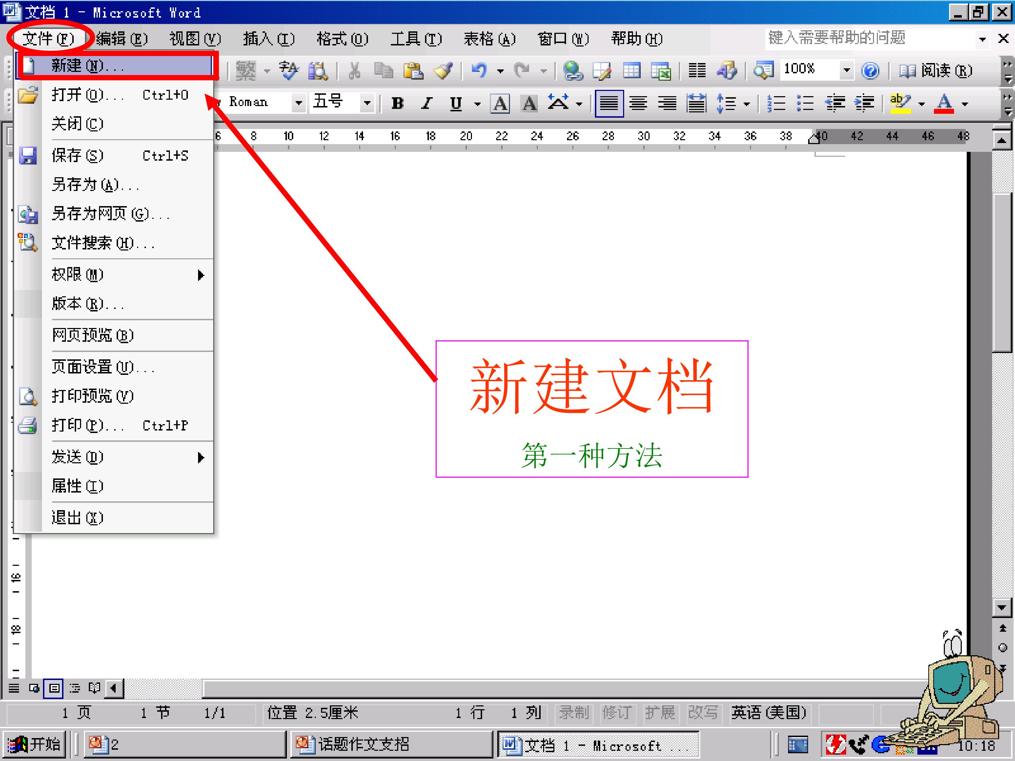Toggle Italic formatting button
This screenshot has height=761, width=1015.
(427, 103)
